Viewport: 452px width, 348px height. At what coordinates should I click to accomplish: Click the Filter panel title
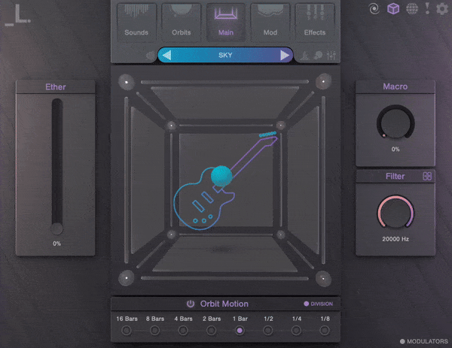[395, 176]
